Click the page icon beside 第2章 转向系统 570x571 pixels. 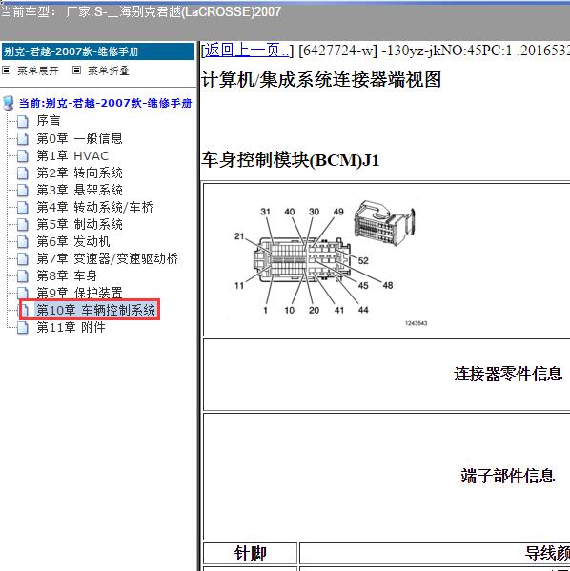(23, 173)
